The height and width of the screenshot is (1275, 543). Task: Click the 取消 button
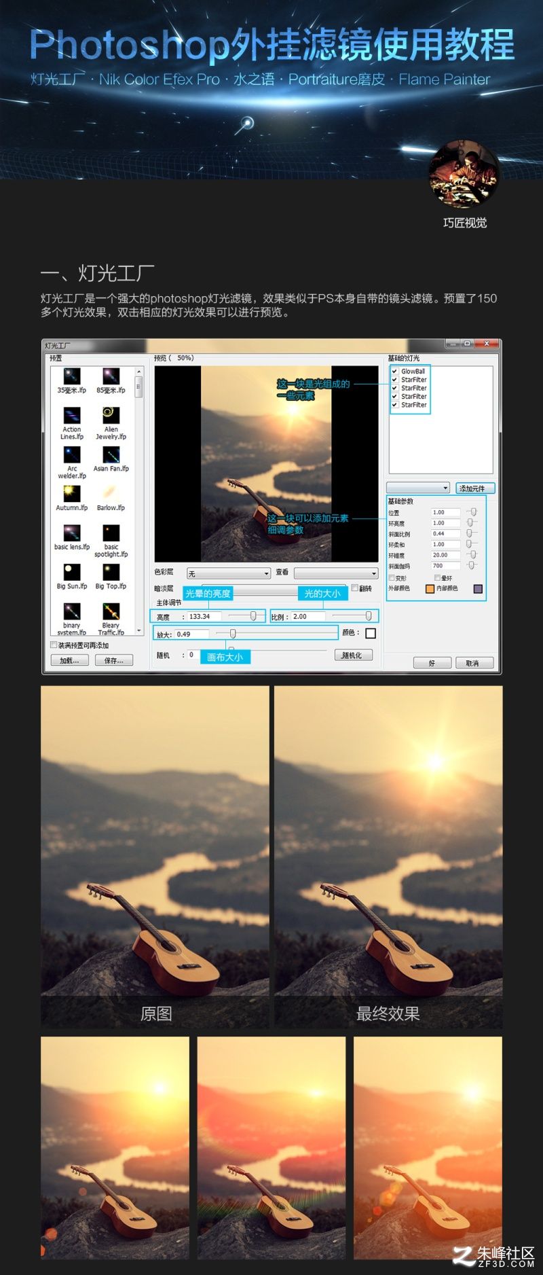tap(474, 663)
